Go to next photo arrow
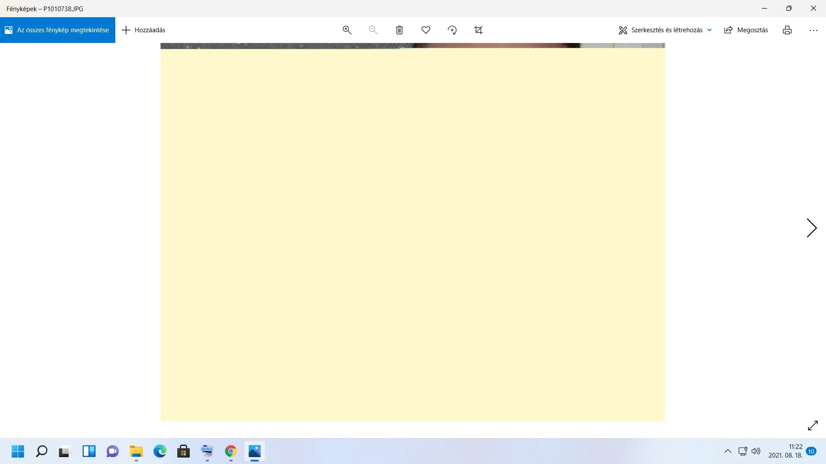 (811, 228)
